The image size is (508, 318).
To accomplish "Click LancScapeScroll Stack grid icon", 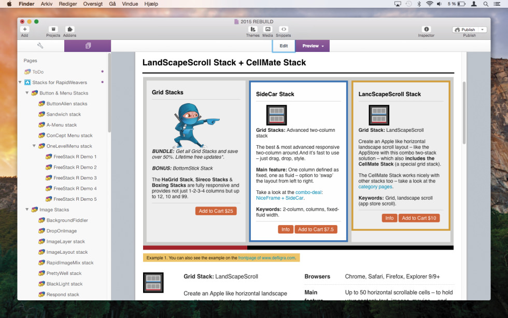I will tap(379, 115).
